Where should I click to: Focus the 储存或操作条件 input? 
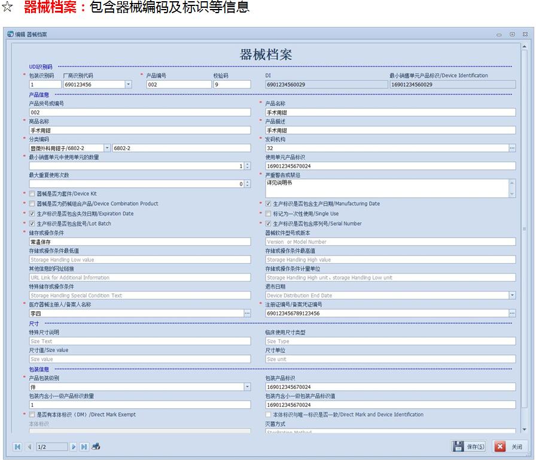140,242
